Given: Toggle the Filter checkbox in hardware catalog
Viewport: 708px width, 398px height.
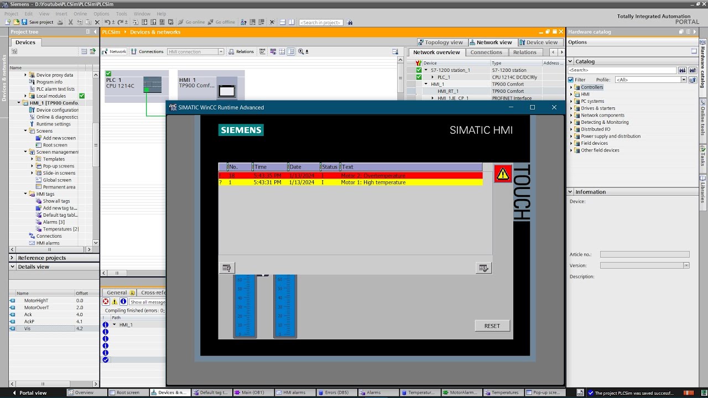Looking at the screenshot, I should coord(571,80).
